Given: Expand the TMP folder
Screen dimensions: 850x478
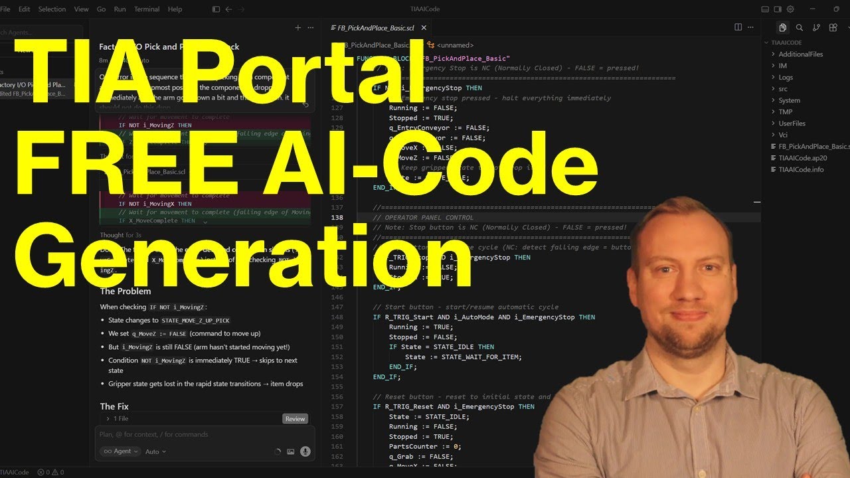Looking at the screenshot, I should [x=786, y=112].
